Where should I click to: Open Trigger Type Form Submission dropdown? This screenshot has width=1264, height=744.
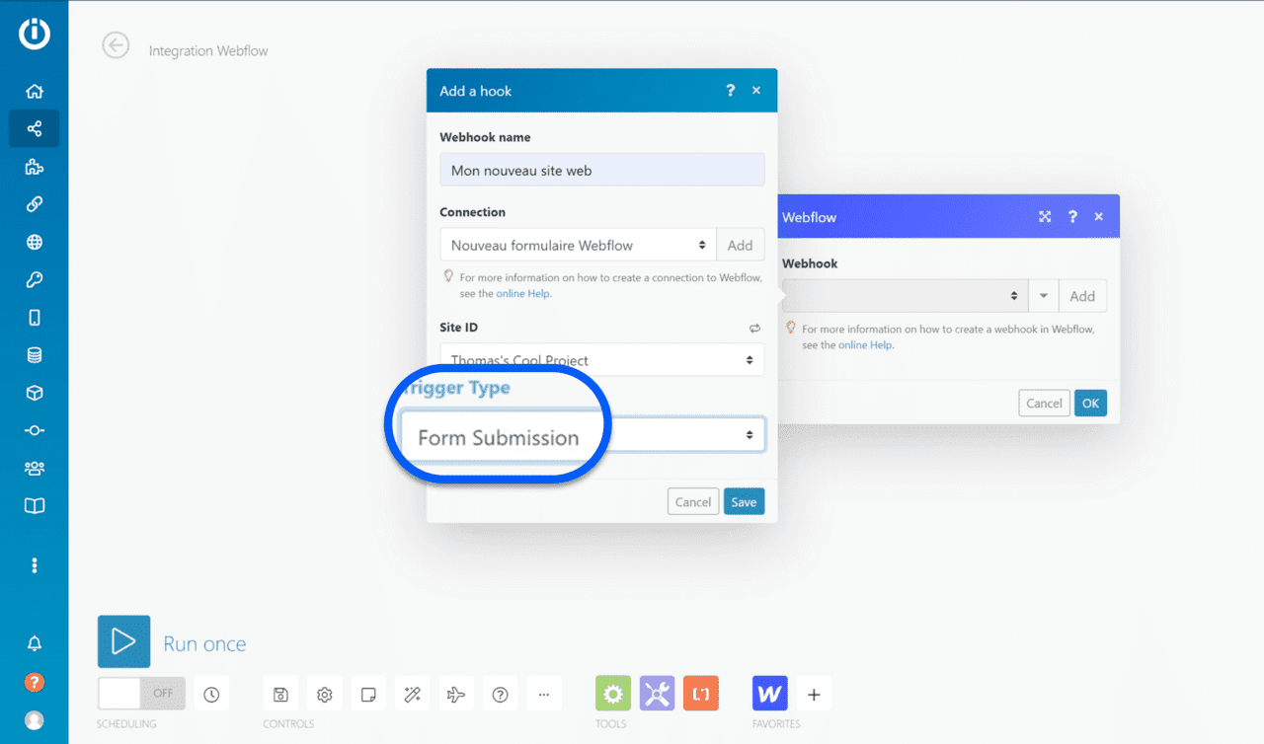coord(583,435)
